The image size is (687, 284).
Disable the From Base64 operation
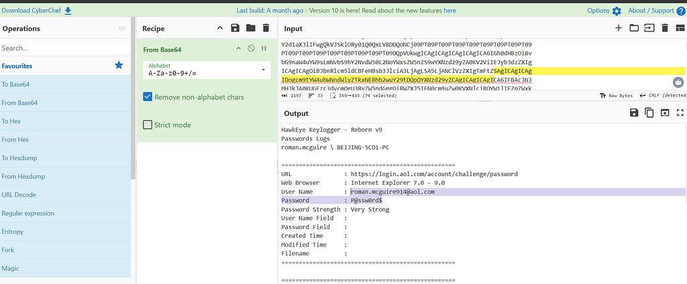(x=251, y=49)
